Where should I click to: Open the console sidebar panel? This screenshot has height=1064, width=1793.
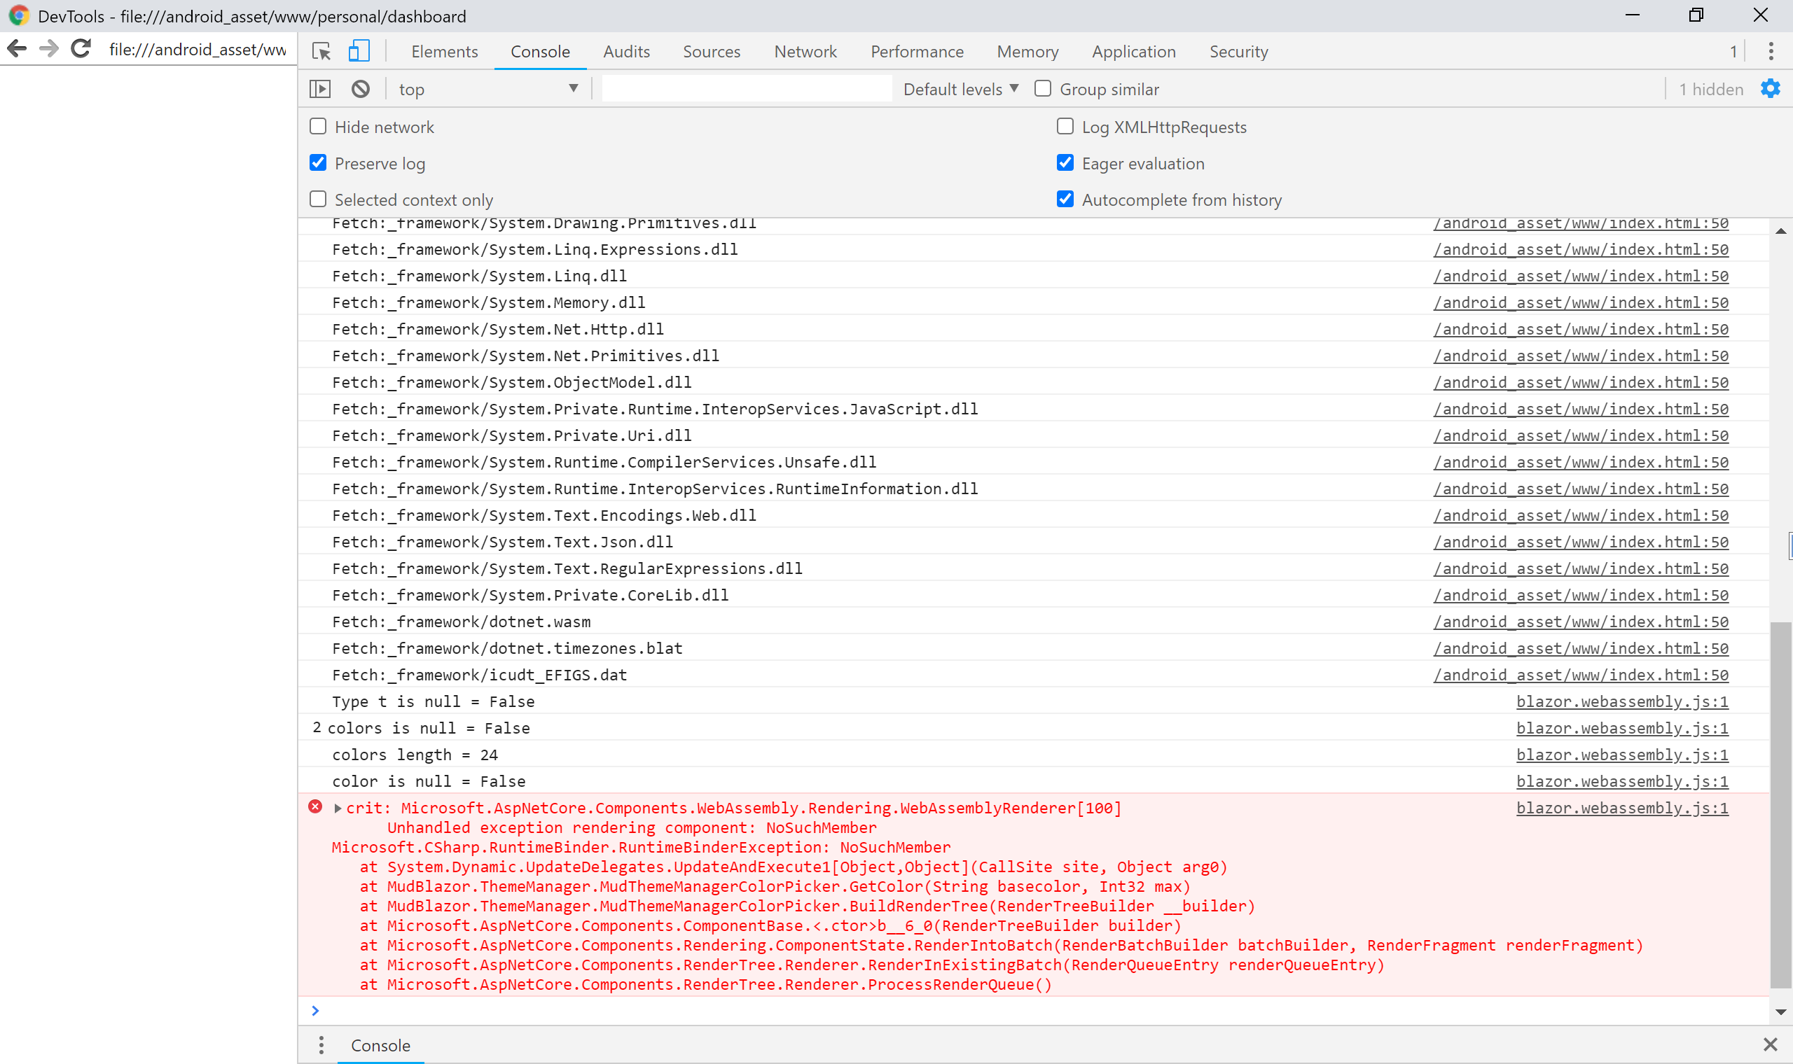[321, 88]
